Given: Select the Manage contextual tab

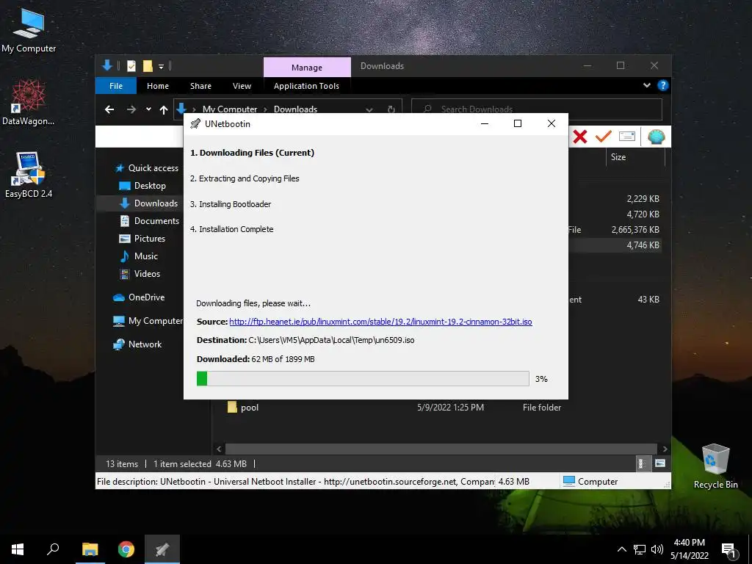Looking at the screenshot, I should [307, 67].
